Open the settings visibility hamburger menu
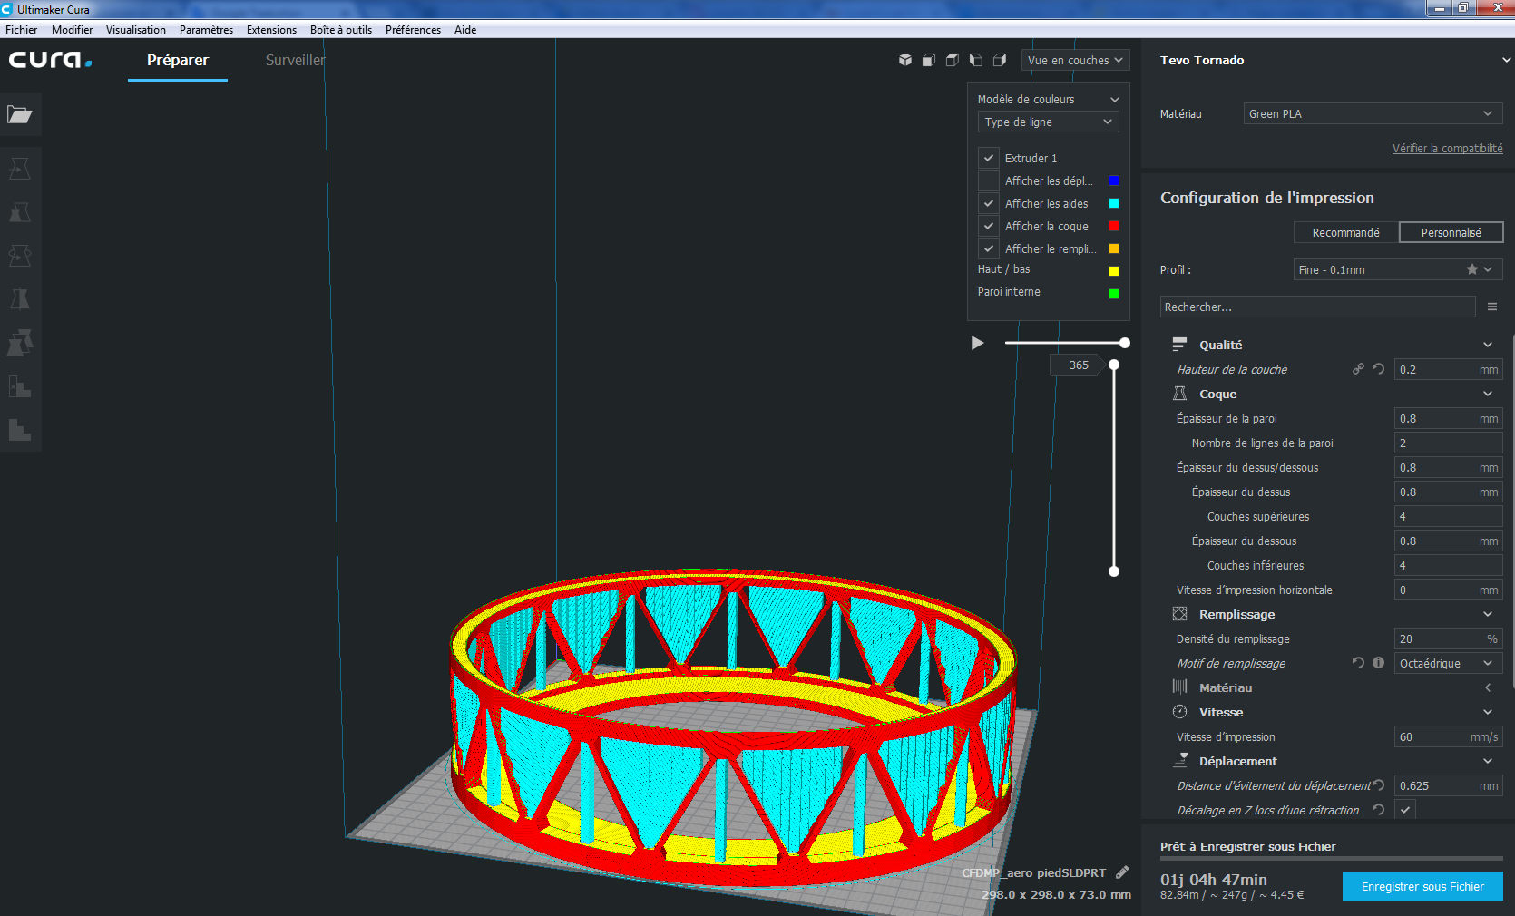 click(x=1491, y=307)
